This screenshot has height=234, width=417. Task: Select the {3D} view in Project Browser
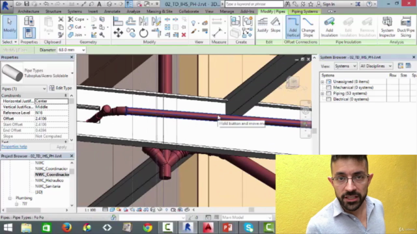coord(39,192)
